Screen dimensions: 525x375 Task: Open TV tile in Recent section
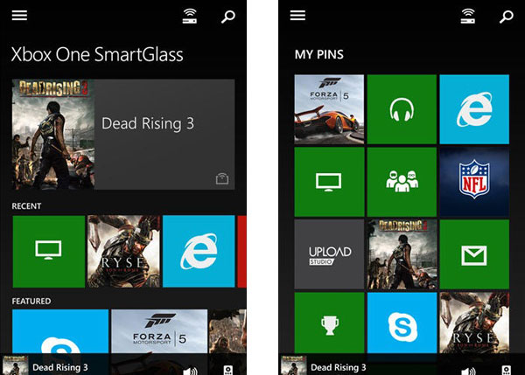click(48, 251)
